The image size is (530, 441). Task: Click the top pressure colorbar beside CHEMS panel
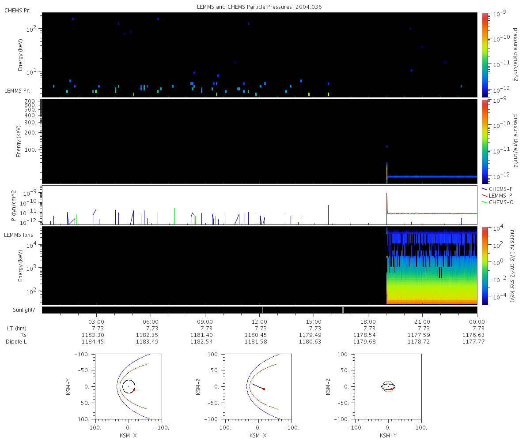[485, 55]
